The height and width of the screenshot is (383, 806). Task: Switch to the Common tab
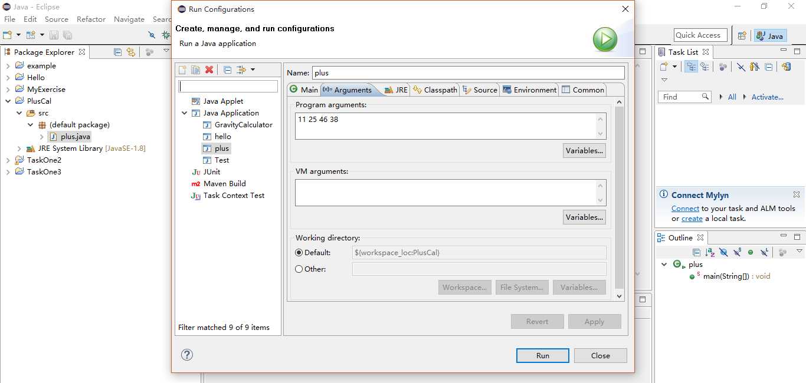583,90
